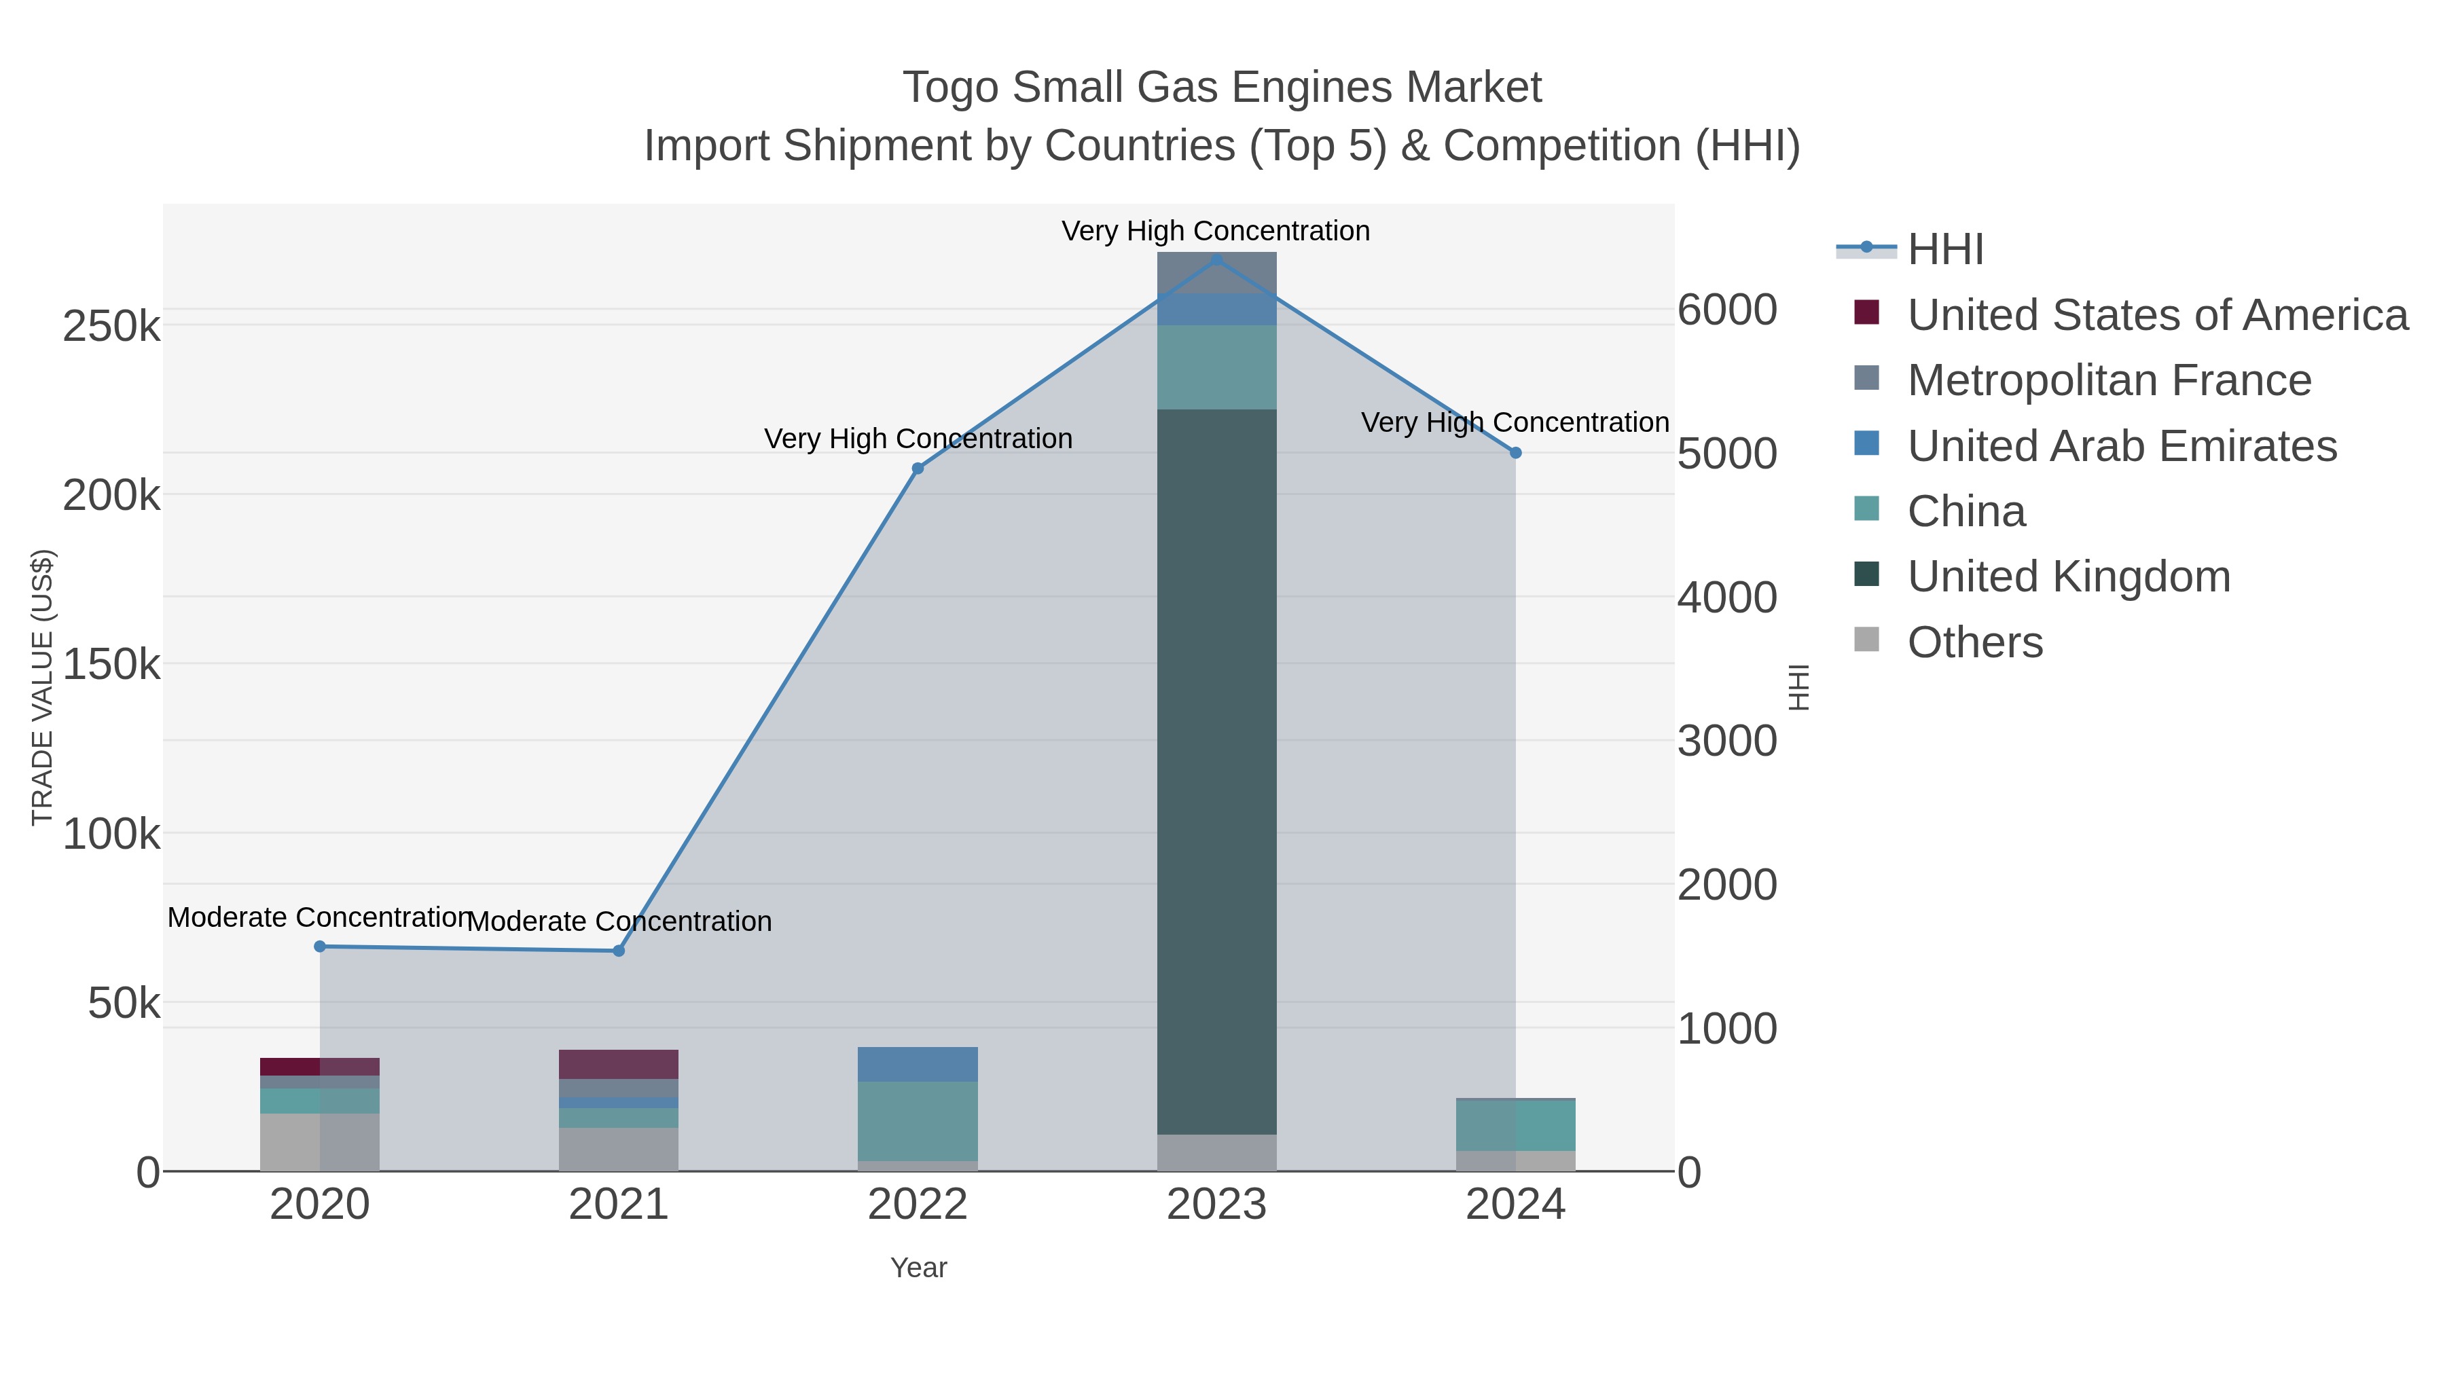Click the Others segment of 2020 bar
The image size is (2445, 1375).
(320, 1143)
